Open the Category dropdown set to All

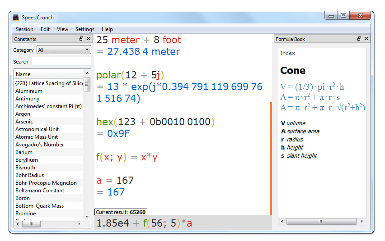pyautogui.click(x=64, y=50)
